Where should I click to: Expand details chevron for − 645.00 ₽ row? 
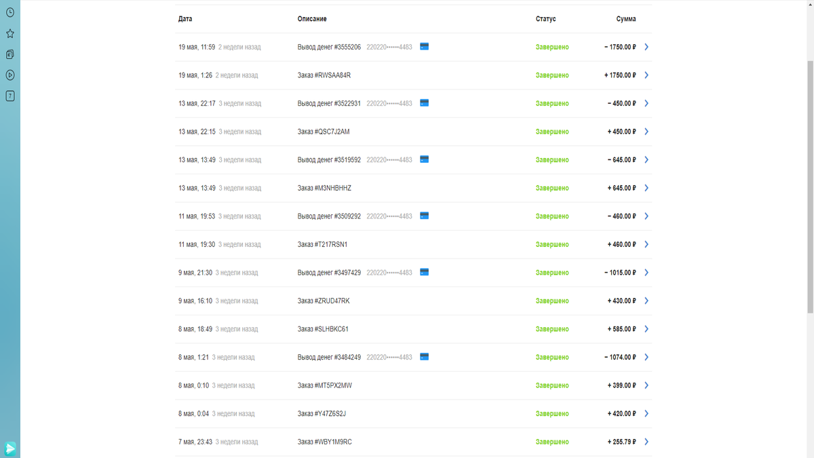pyautogui.click(x=646, y=159)
